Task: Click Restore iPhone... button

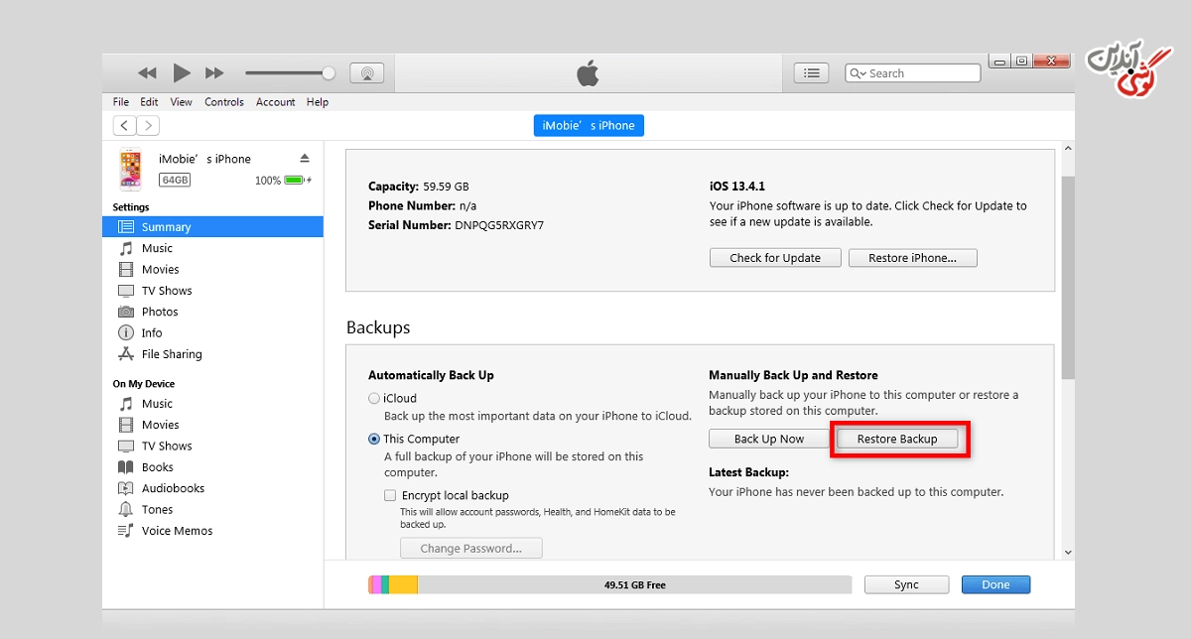Action: [913, 258]
